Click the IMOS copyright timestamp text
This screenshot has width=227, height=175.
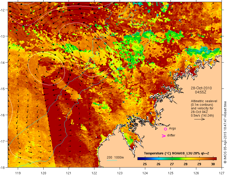tap(225, 132)
